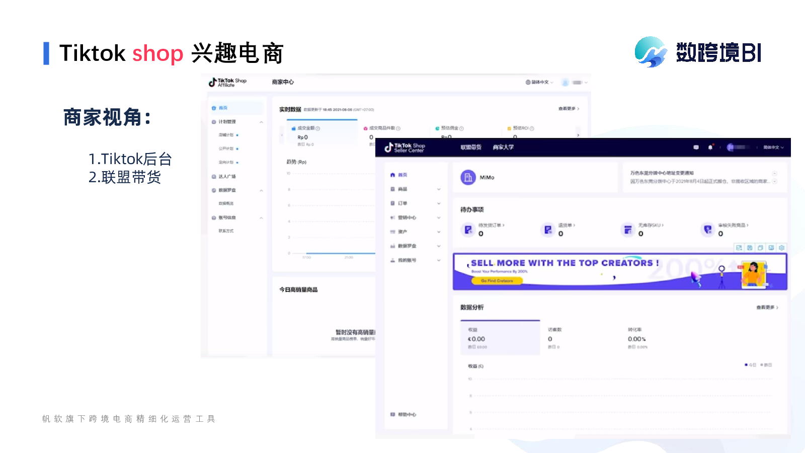
Task: Open 店铺计划 in Affiliate sidebar
Action: [226, 135]
